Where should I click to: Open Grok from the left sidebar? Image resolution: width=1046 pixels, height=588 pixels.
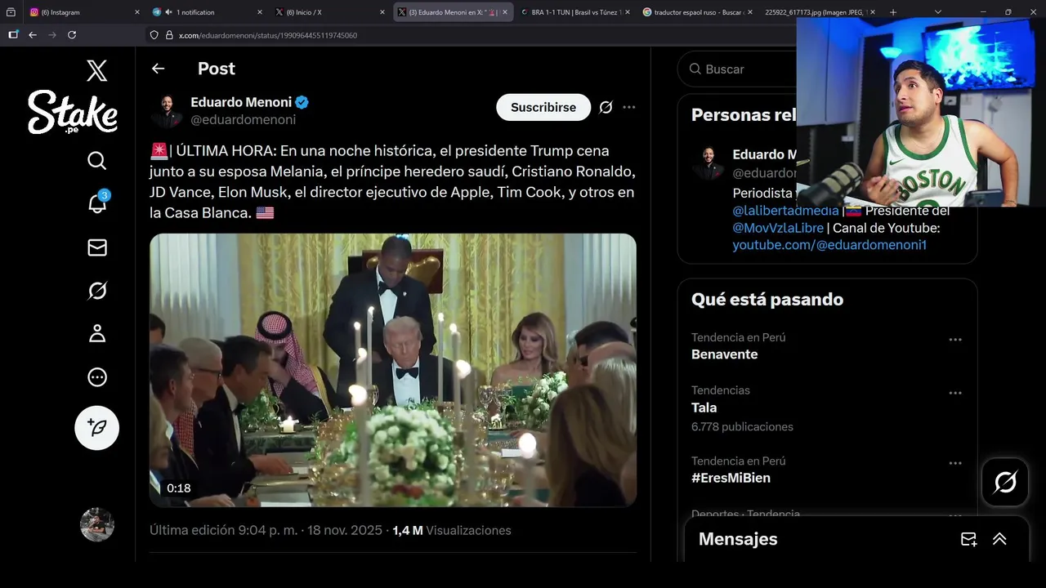(x=97, y=291)
